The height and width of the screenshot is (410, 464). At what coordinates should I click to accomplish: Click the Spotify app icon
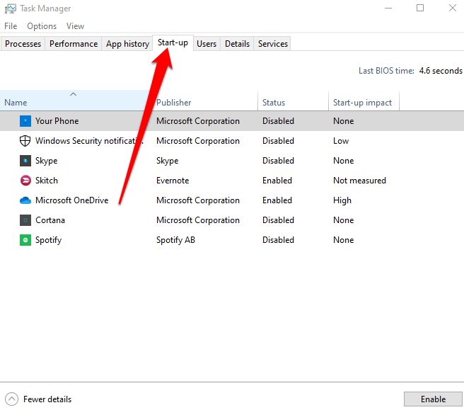point(25,240)
